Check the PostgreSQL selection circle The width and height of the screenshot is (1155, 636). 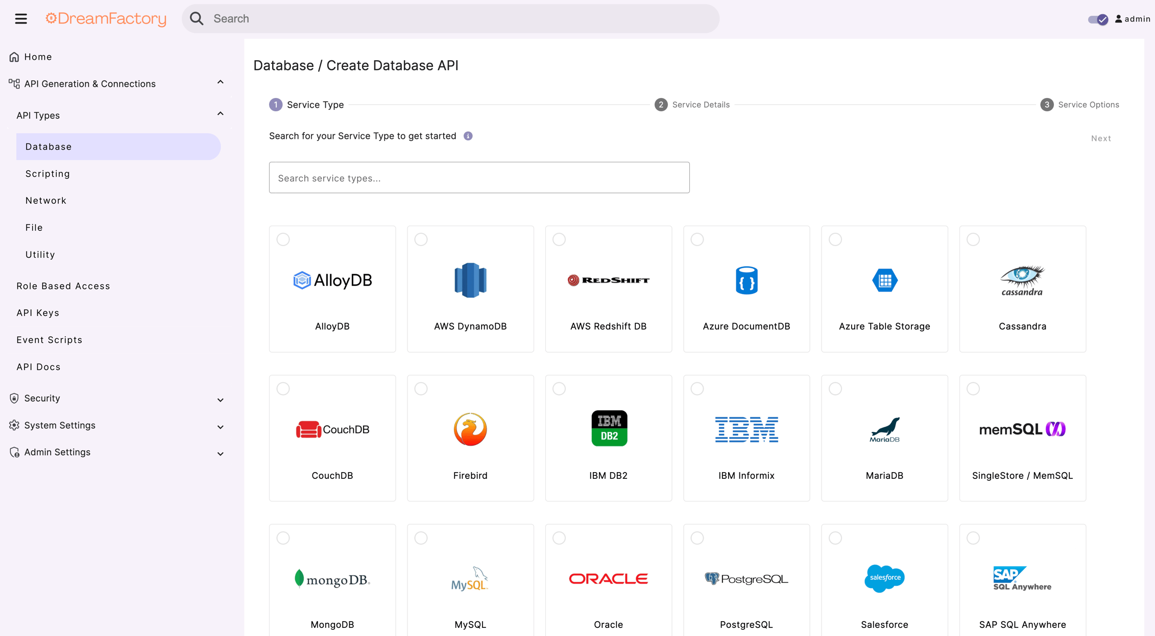coord(697,537)
